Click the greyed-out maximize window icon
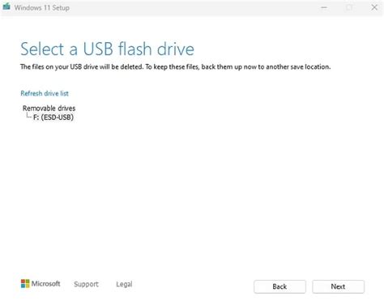The width and height of the screenshot is (384, 305). pos(349,7)
